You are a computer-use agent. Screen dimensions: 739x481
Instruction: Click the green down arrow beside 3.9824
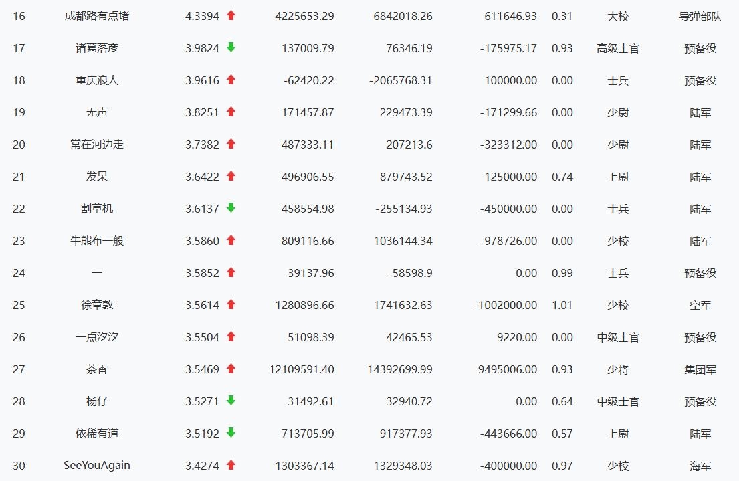231,47
